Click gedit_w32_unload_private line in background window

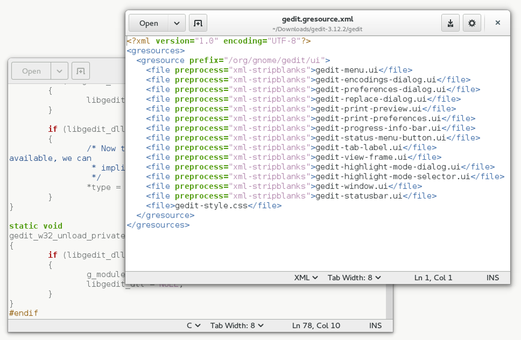pos(67,236)
